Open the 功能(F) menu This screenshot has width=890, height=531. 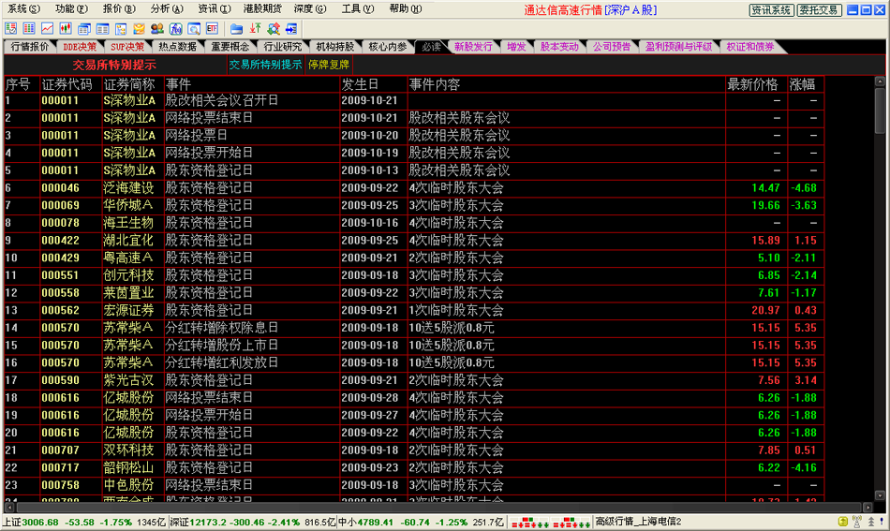(x=71, y=9)
